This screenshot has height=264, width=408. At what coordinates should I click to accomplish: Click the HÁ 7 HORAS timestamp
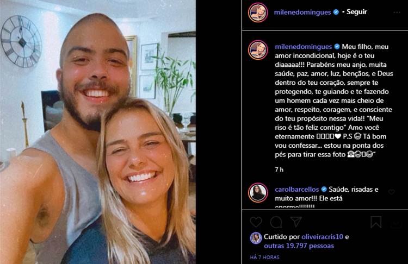click(264, 257)
